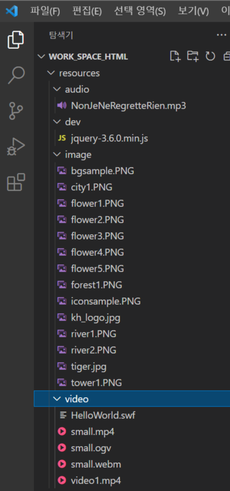
Task: Open river2.PNG file name
Action: pyautogui.click(x=93, y=350)
